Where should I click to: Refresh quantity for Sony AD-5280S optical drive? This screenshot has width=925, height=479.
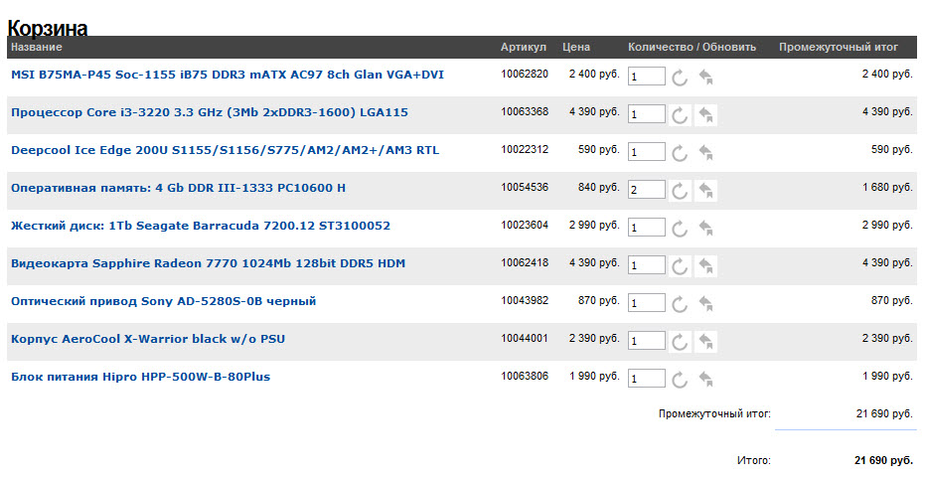point(680,304)
